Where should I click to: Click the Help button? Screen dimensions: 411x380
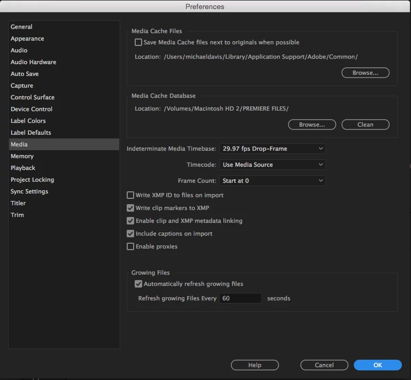pyautogui.click(x=255, y=365)
